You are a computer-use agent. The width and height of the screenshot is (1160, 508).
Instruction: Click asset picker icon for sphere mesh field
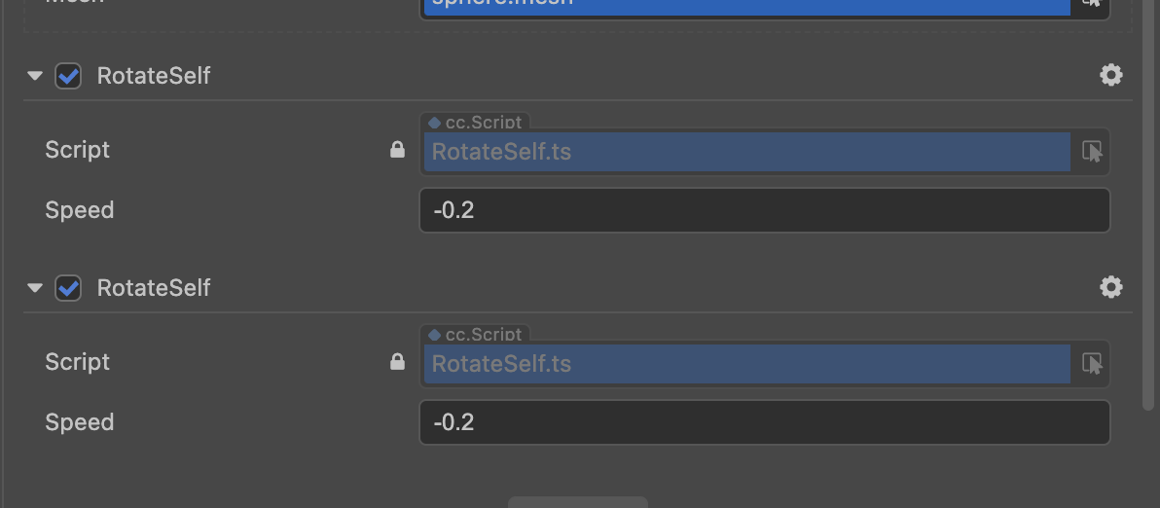point(1092,3)
